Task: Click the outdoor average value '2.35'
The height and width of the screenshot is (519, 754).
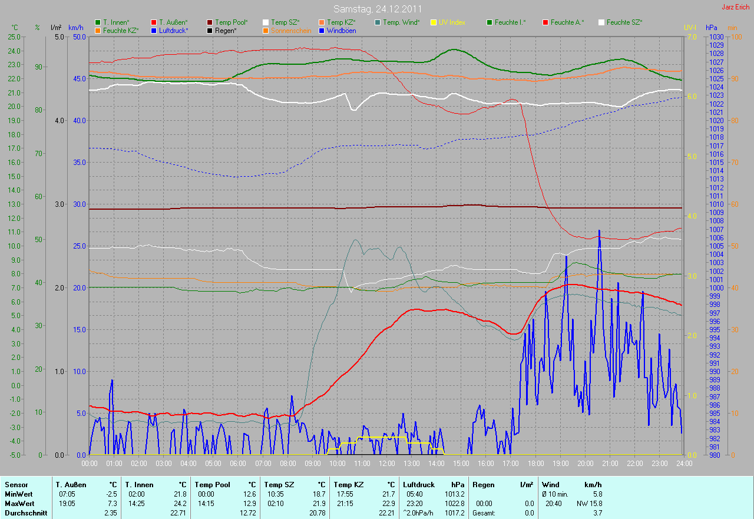Action: pos(110,513)
